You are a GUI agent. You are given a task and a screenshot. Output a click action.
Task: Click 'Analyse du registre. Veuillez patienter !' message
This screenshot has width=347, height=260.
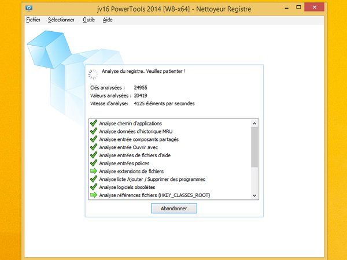click(143, 71)
